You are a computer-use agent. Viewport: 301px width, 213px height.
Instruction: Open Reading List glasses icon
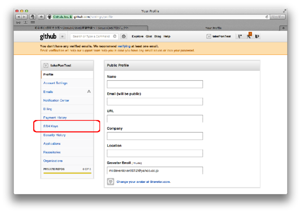[18, 23]
